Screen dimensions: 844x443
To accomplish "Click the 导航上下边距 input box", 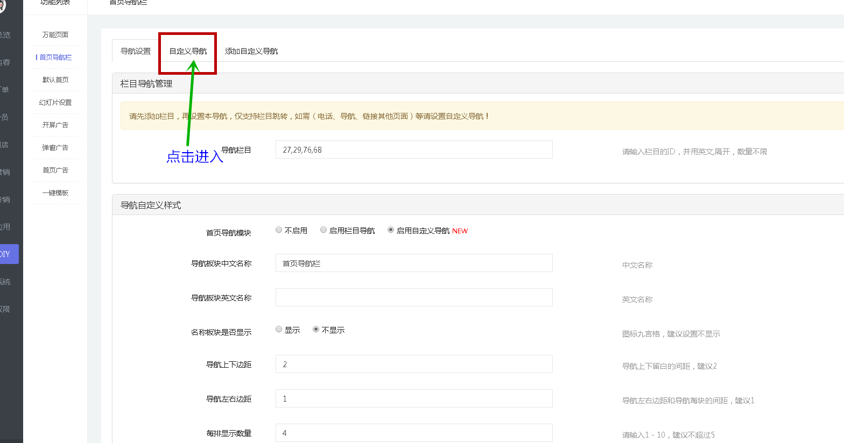I will [413, 365].
